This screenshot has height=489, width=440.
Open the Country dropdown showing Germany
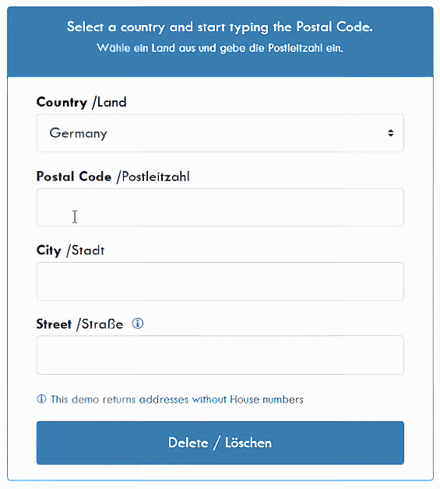click(x=220, y=133)
